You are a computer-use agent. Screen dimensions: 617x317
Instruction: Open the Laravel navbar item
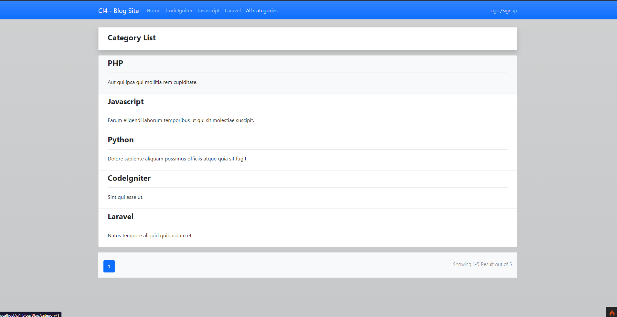point(233,11)
